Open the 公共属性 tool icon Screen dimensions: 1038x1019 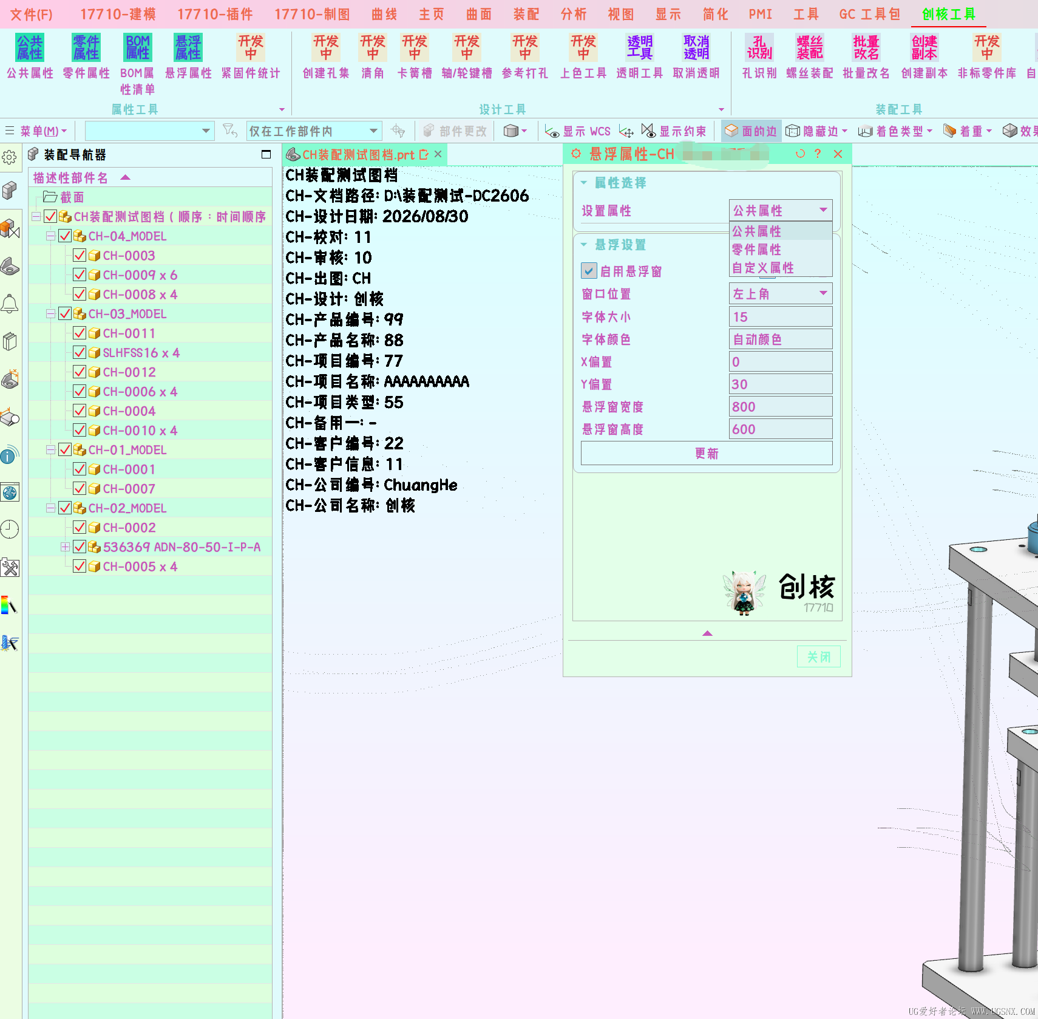[x=30, y=48]
